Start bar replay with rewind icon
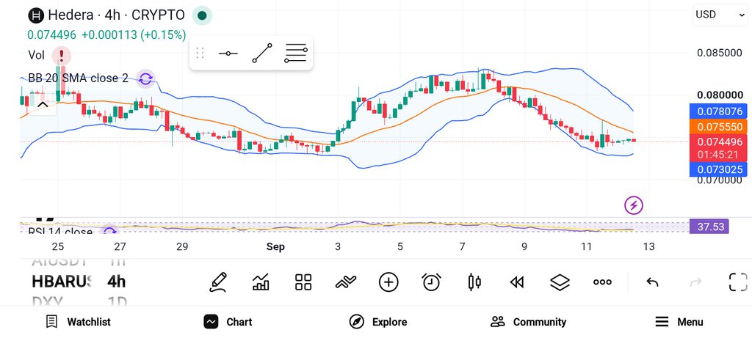The width and height of the screenshot is (752, 338). pos(516,282)
